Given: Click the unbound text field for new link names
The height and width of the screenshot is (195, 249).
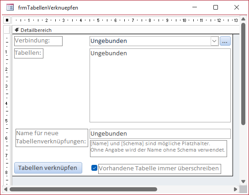Looking at the screenshot, I should point(160,134).
